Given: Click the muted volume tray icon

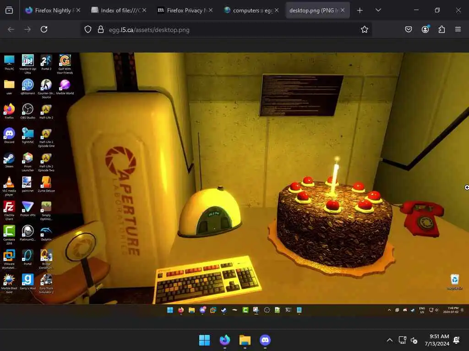Looking at the screenshot, I should click(414, 340).
